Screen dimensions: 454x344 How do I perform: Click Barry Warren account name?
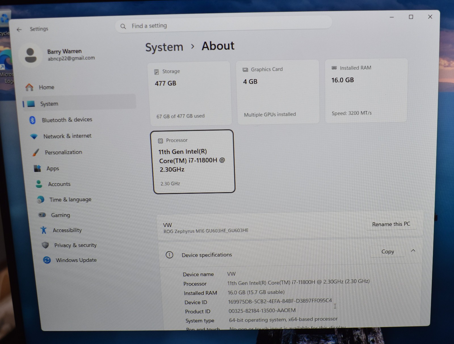(x=64, y=51)
